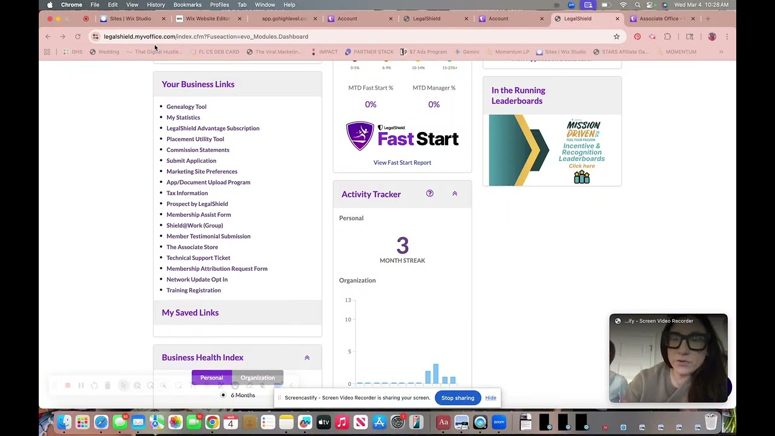The height and width of the screenshot is (436, 775).
Task: Click the Stop sharing button
Action: [458, 398]
